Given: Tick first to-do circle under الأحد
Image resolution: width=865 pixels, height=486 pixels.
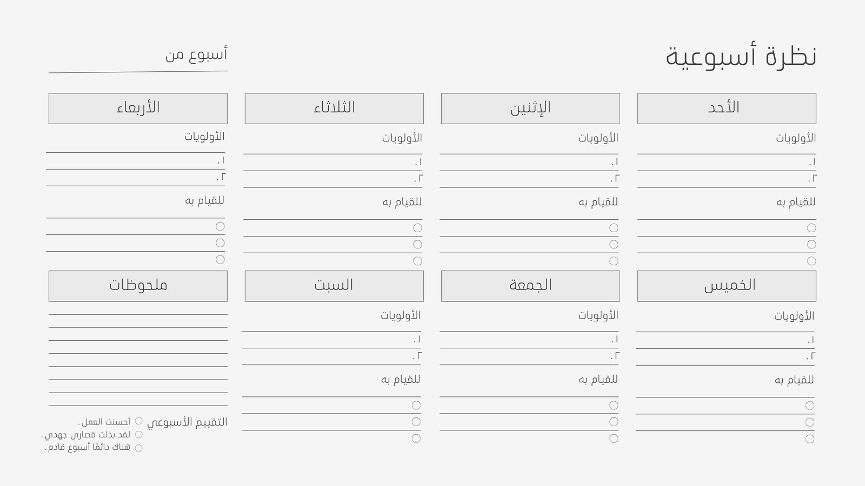Looking at the screenshot, I should [x=811, y=228].
